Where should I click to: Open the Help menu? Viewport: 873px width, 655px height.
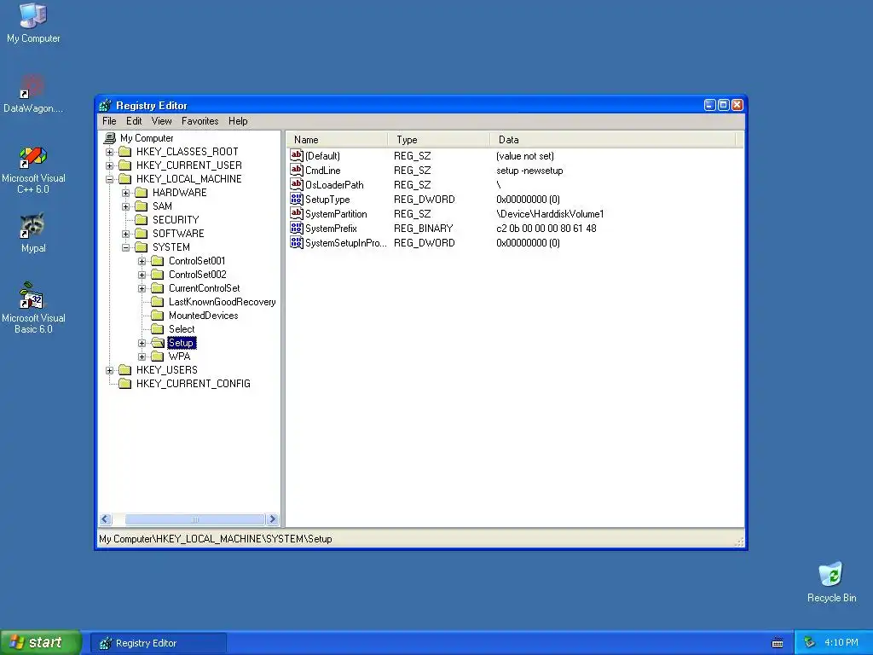tap(238, 121)
